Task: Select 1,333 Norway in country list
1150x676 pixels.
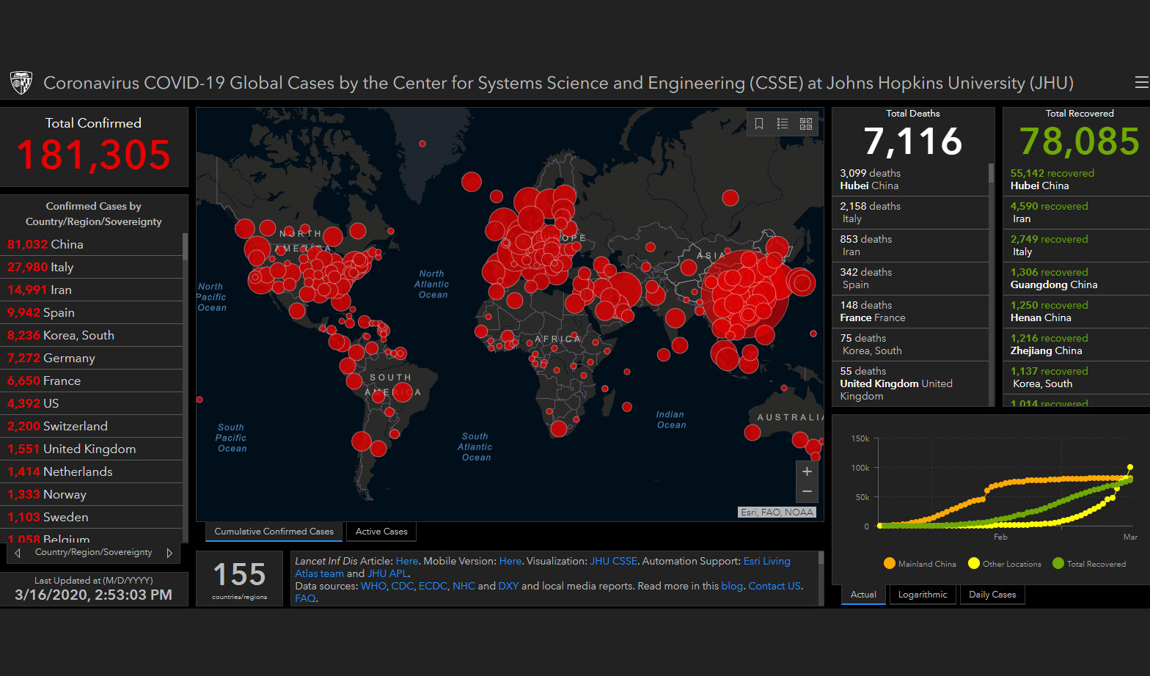Action: pyautogui.click(x=91, y=494)
